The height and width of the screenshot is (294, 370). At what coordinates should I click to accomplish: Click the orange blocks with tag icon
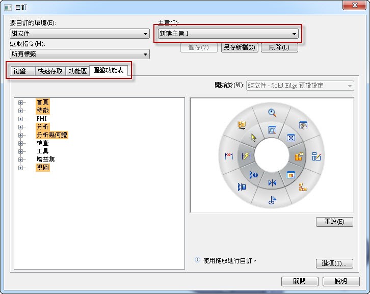click(299, 156)
